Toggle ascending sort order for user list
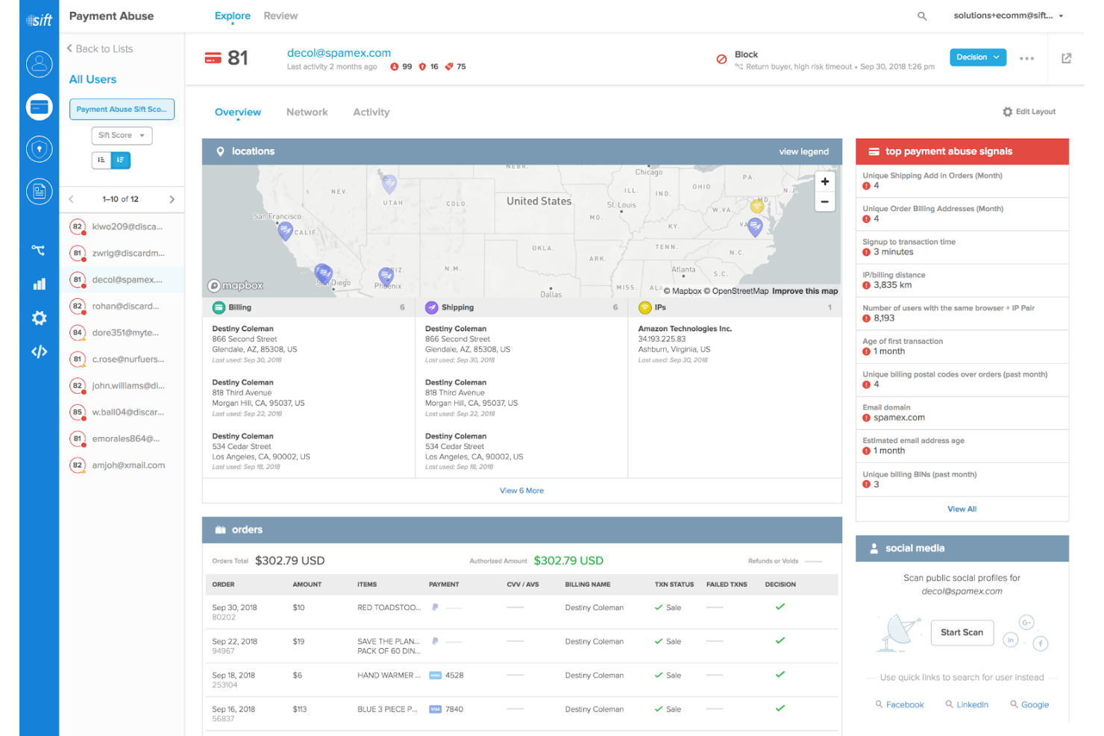Viewport: 1104px width, 736px height. (x=101, y=160)
